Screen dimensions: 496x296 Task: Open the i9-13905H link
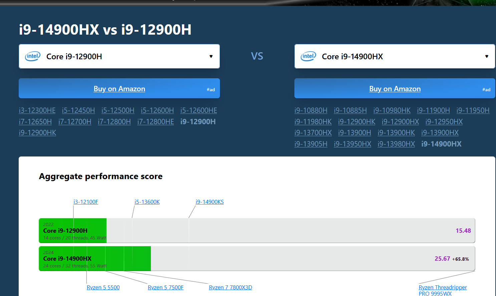(311, 144)
